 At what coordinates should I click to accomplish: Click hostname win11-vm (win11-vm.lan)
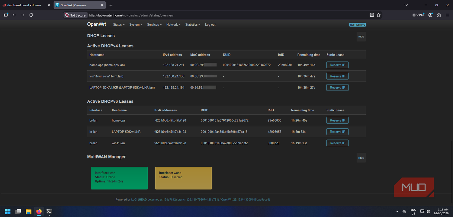point(106,76)
